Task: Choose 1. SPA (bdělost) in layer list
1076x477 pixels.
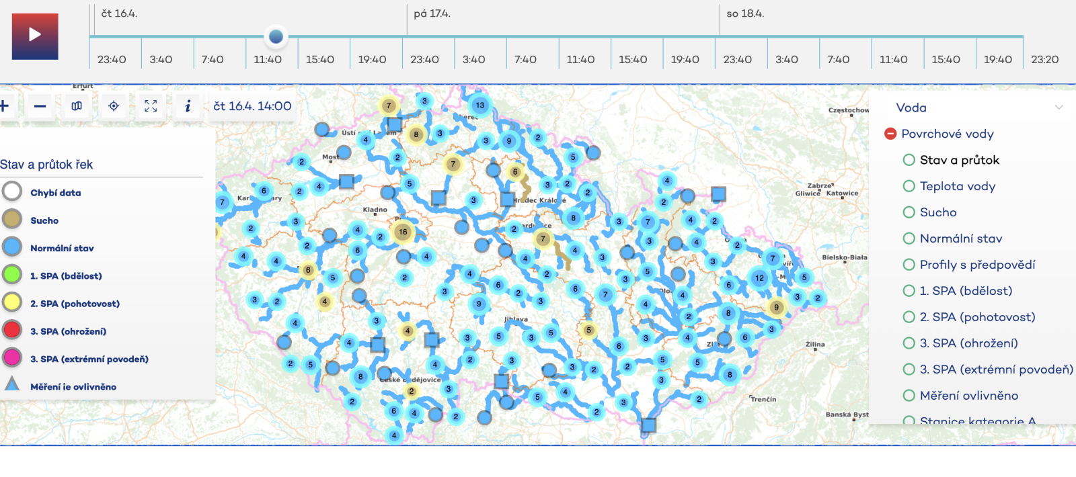Action: [x=909, y=291]
